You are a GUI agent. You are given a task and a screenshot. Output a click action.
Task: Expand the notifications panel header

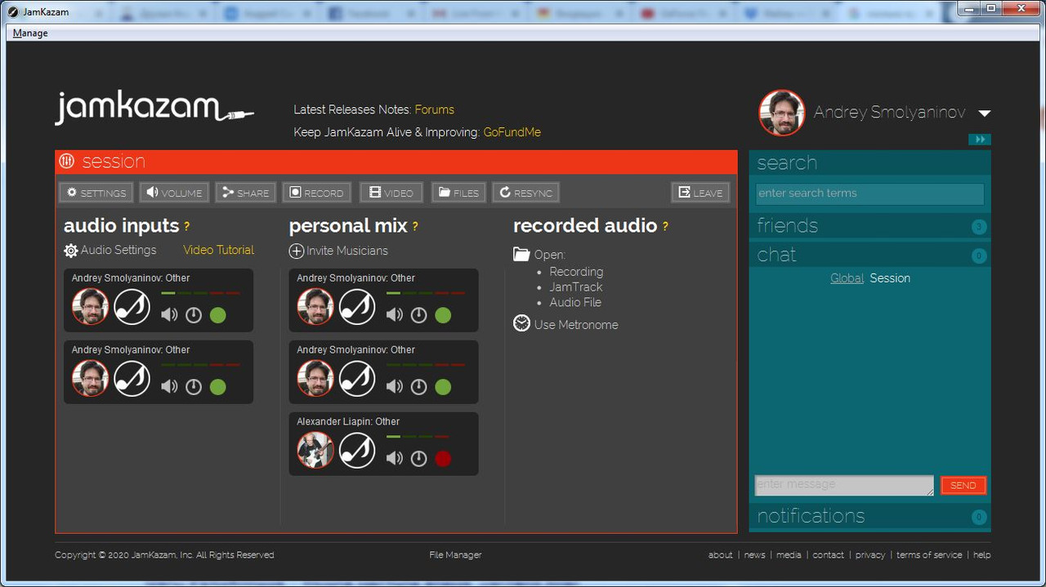[870, 516]
